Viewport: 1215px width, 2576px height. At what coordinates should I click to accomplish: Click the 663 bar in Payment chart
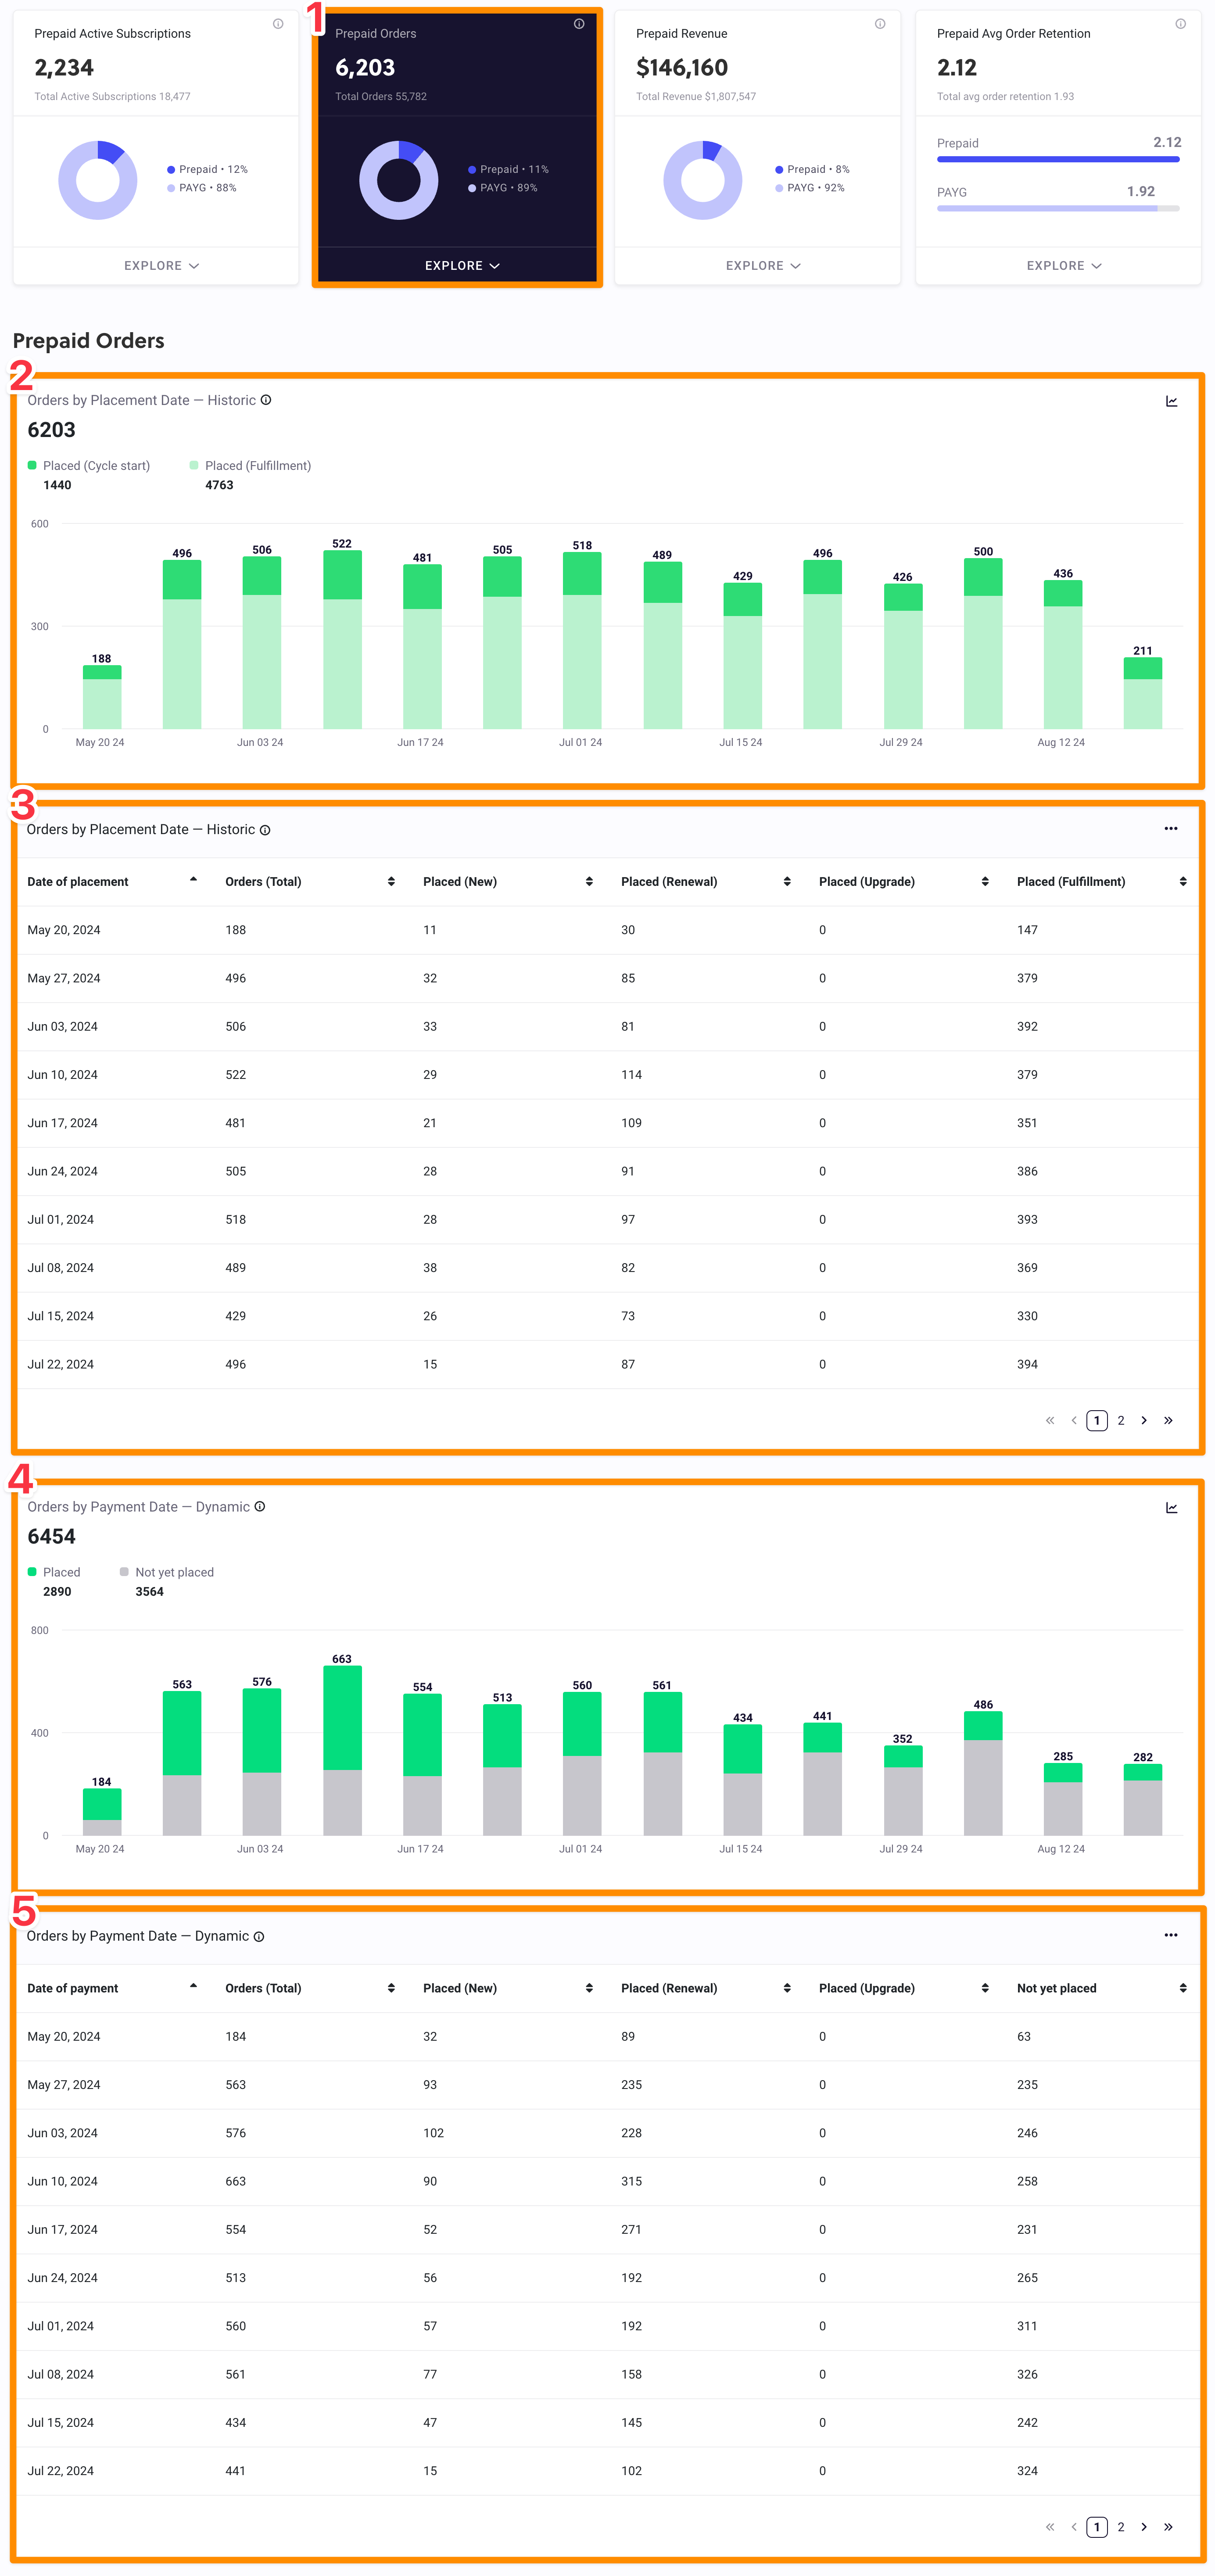342,1750
